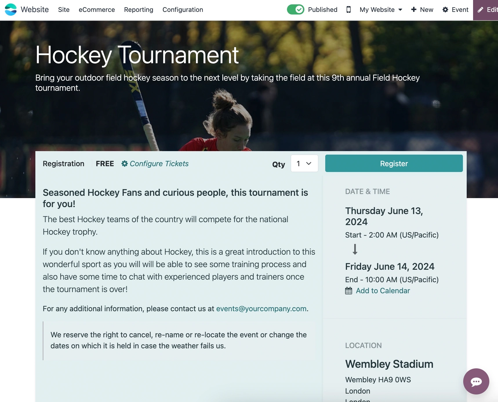
Task: Open the Event settings menu
Action: click(455, 10)
